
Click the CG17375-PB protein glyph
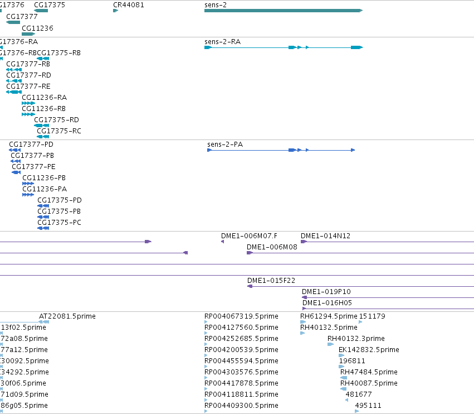click(x=43, y=217)
